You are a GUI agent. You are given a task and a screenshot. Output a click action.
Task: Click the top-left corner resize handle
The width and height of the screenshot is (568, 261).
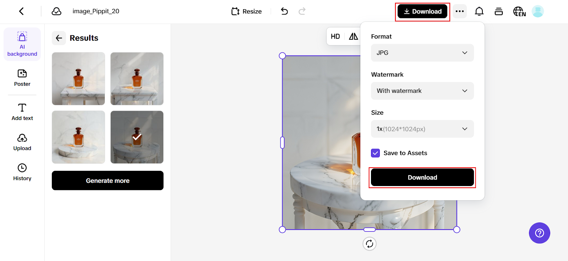click(282, 56)
